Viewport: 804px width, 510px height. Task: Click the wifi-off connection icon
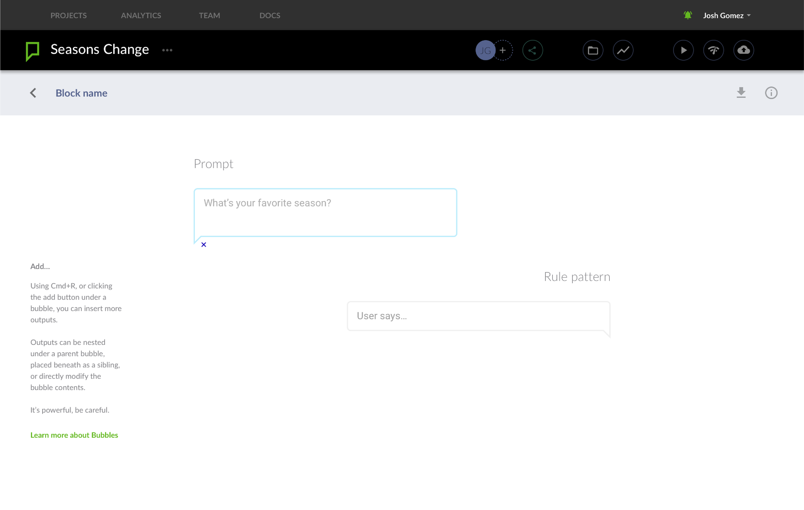[x=713, y=50]
